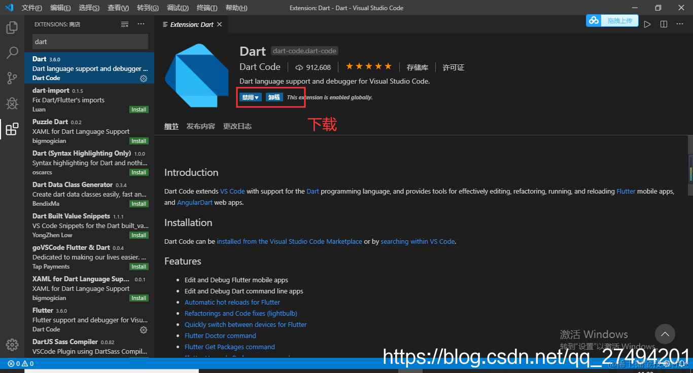This screenshot has width=693, height=373.
Task: Click the run/play icon in editor toolbar
Action: (647, 24)
